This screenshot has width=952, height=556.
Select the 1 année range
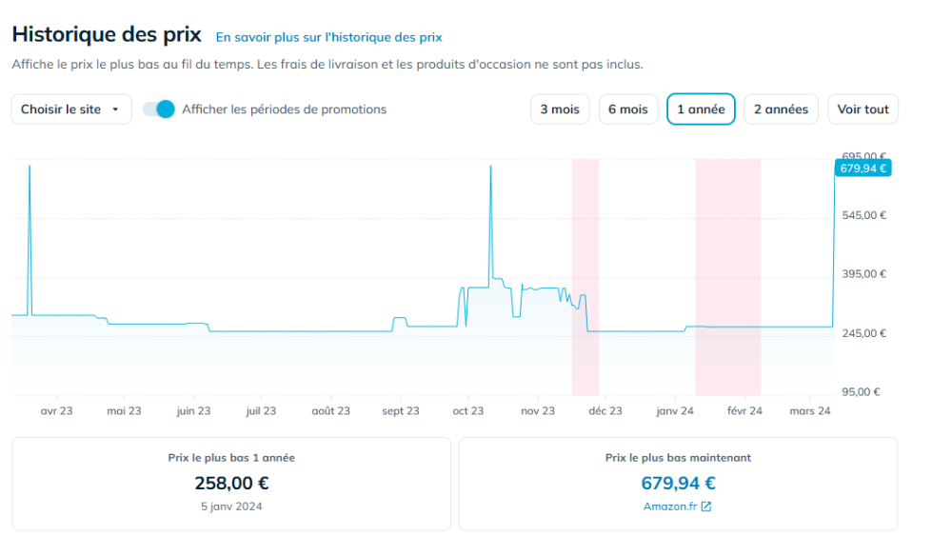click(x=701, y=109)
